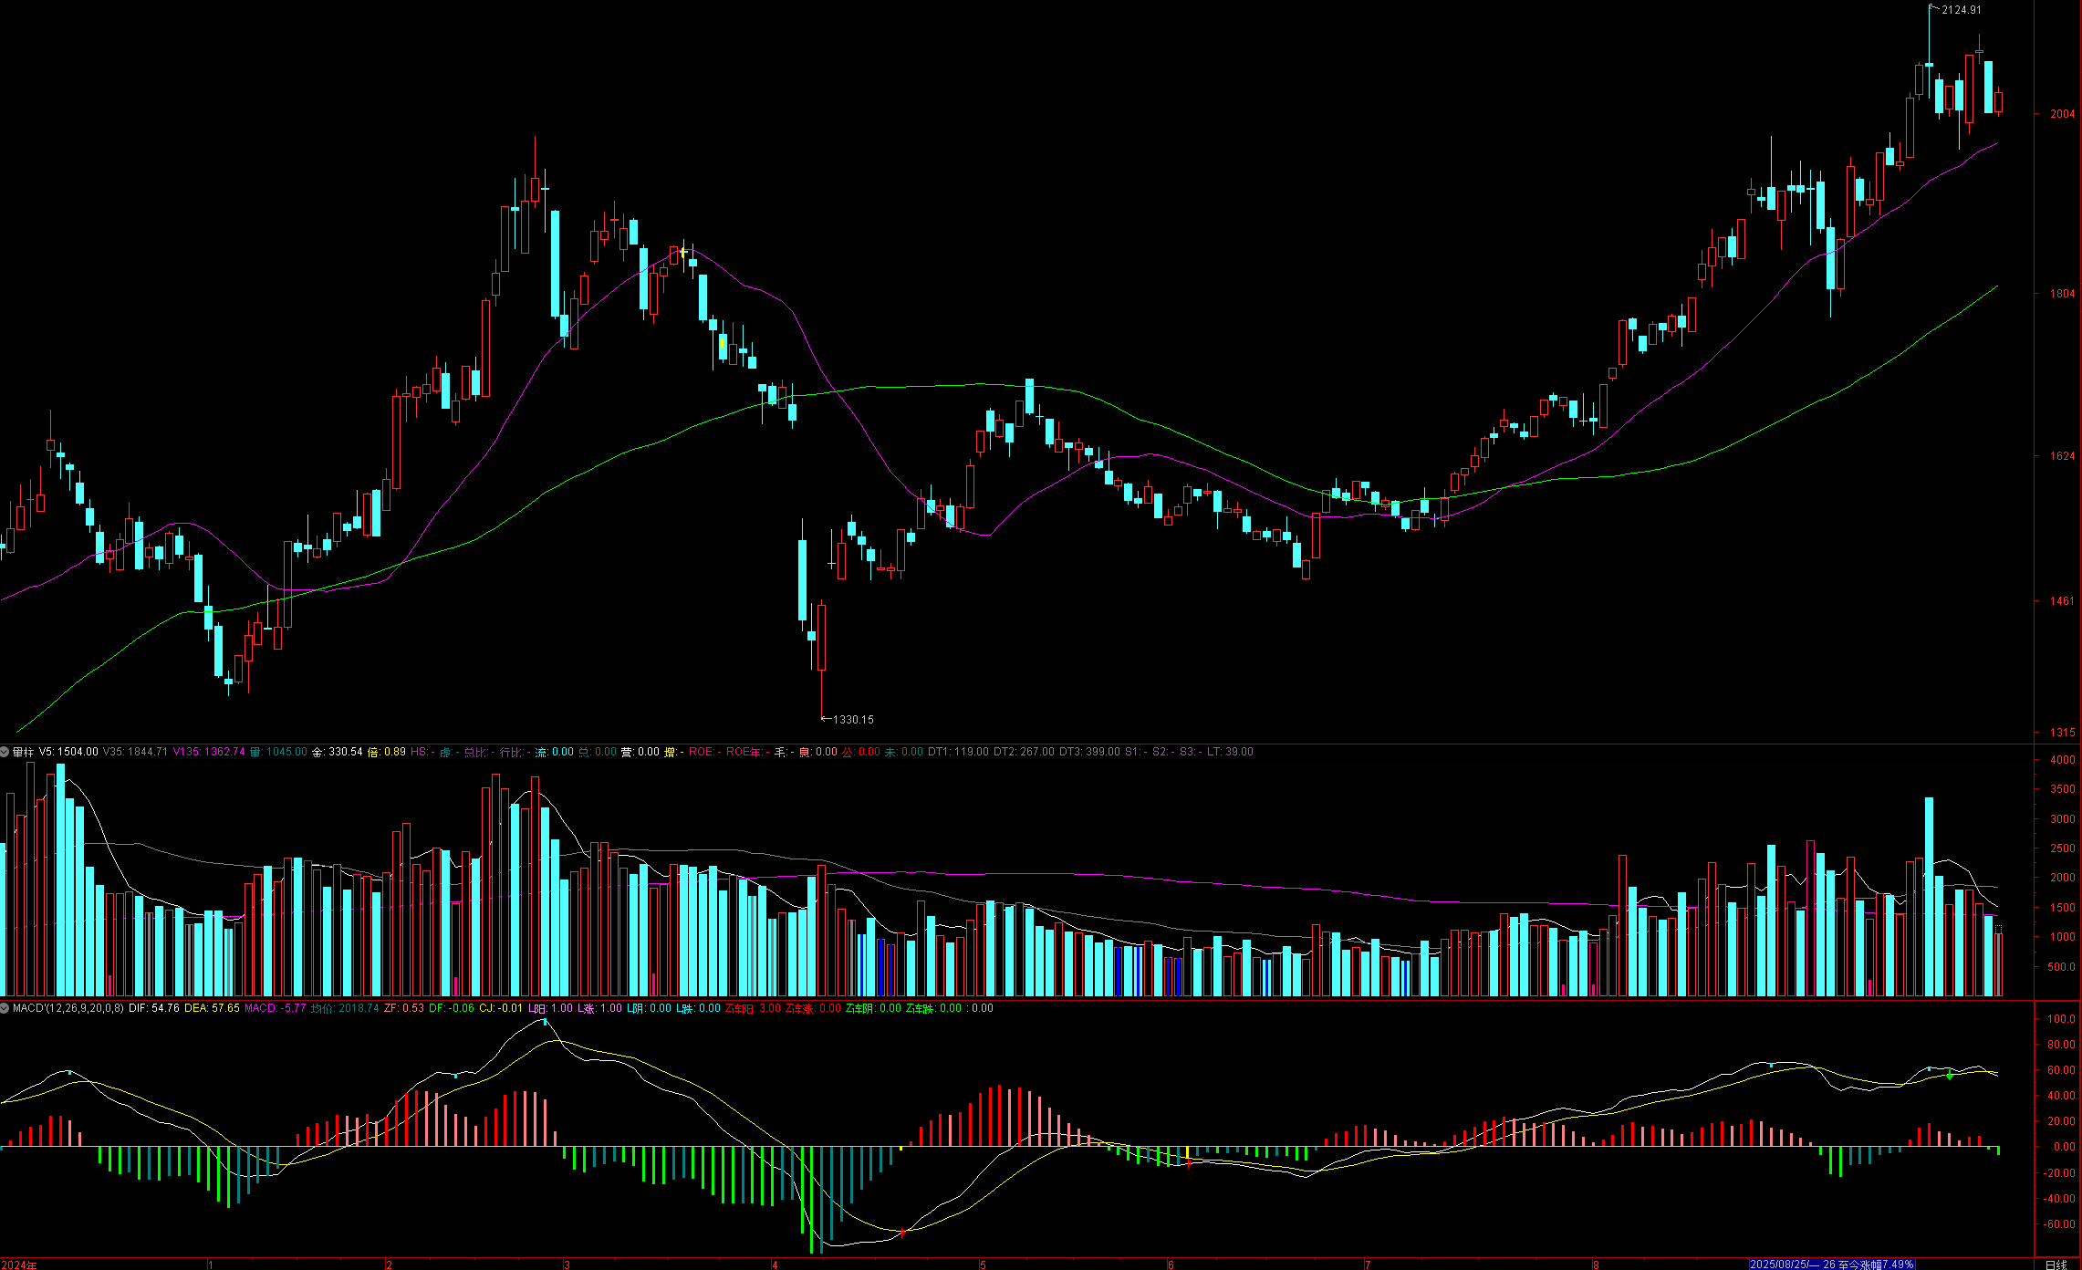Click the 2004 price level on right axis

[2062, 114]
